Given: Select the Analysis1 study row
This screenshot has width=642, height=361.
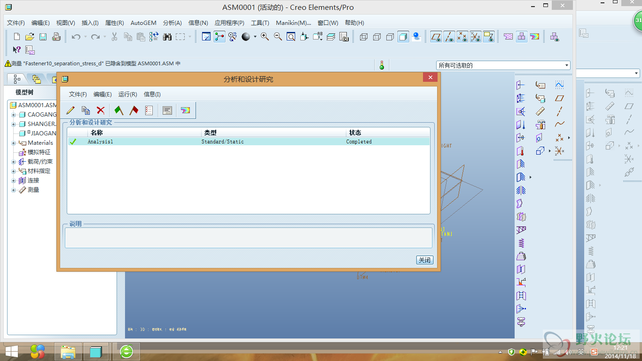Looking at the screenshot, I should pyautogui.click(x=249, y=141).
